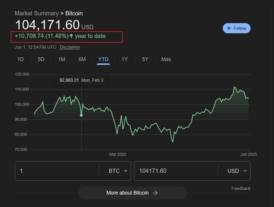Select the 6M chart range

[x=82, y=59]
